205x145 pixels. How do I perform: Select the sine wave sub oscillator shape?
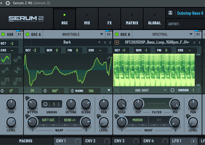(6, 59)
